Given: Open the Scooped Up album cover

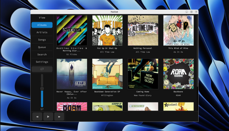Looking at the screenshot, I should (107, 106).
